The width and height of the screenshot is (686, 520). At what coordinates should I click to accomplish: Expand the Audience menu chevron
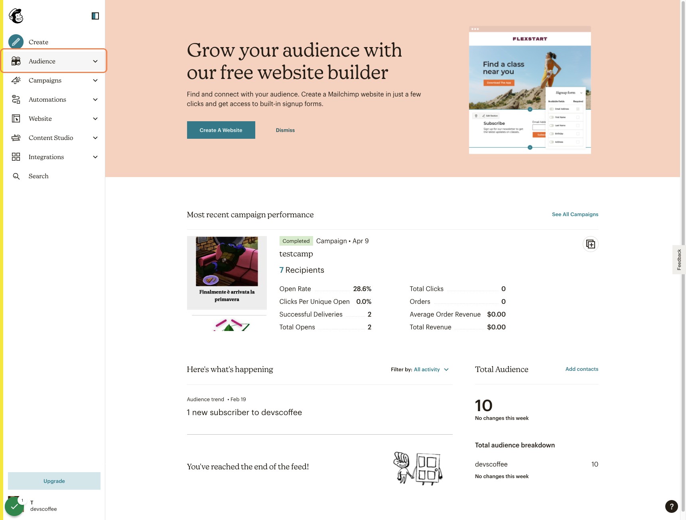tap(95, 61)
